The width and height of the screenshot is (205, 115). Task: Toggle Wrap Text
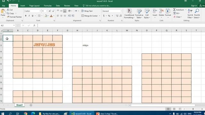pyautogui.click(x=87, y=11)
